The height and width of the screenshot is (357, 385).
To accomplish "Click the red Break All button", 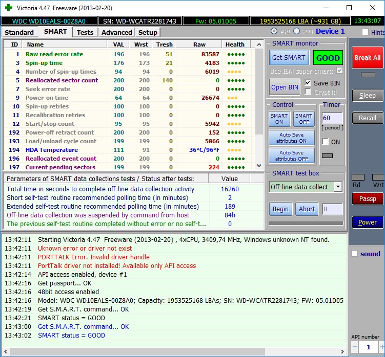I will click(x=368, y=58).
